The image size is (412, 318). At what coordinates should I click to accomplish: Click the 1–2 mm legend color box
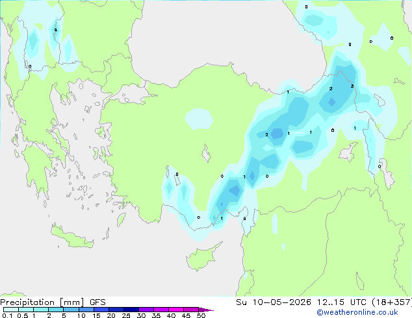coord(41,310)
